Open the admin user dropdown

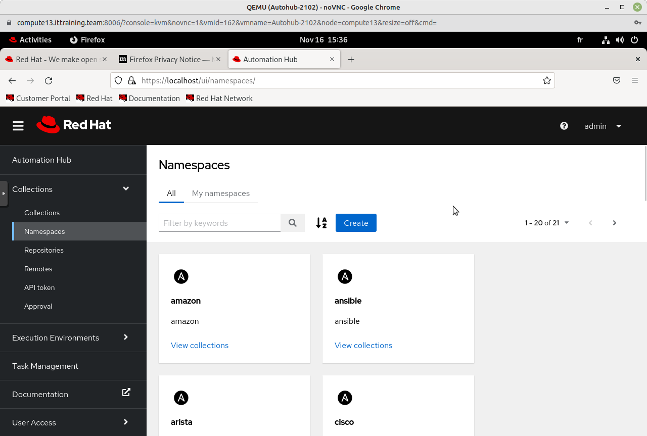603,126
